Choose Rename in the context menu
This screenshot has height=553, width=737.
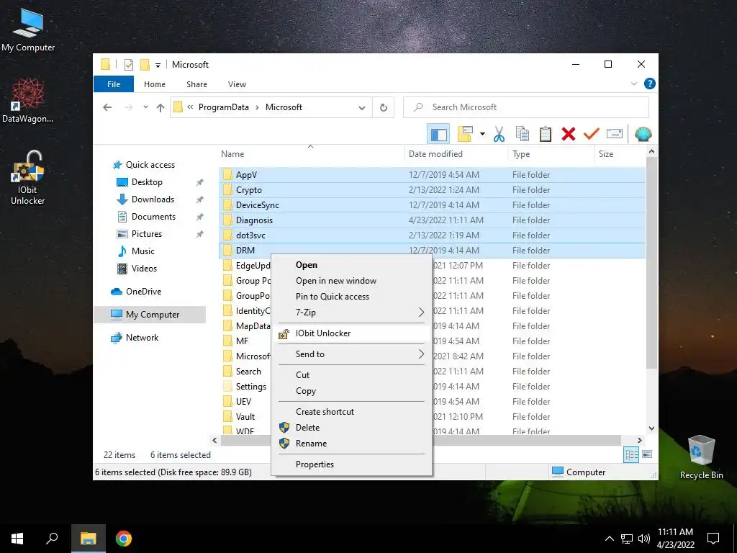tap(352, 444)
